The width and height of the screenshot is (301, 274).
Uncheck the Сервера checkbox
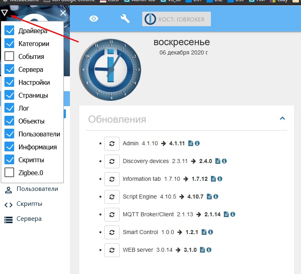(9, 69)
